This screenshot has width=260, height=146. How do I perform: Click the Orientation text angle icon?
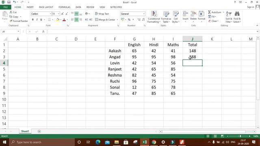click(x=87, y=14)
